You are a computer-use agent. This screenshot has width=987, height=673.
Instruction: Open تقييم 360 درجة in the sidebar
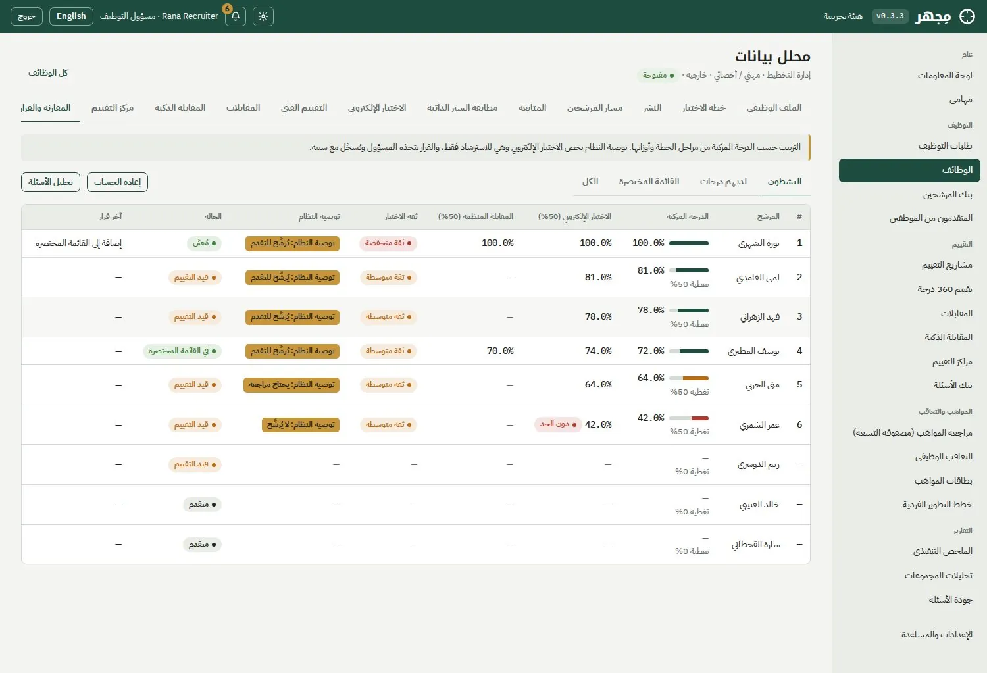coord(909,289)
